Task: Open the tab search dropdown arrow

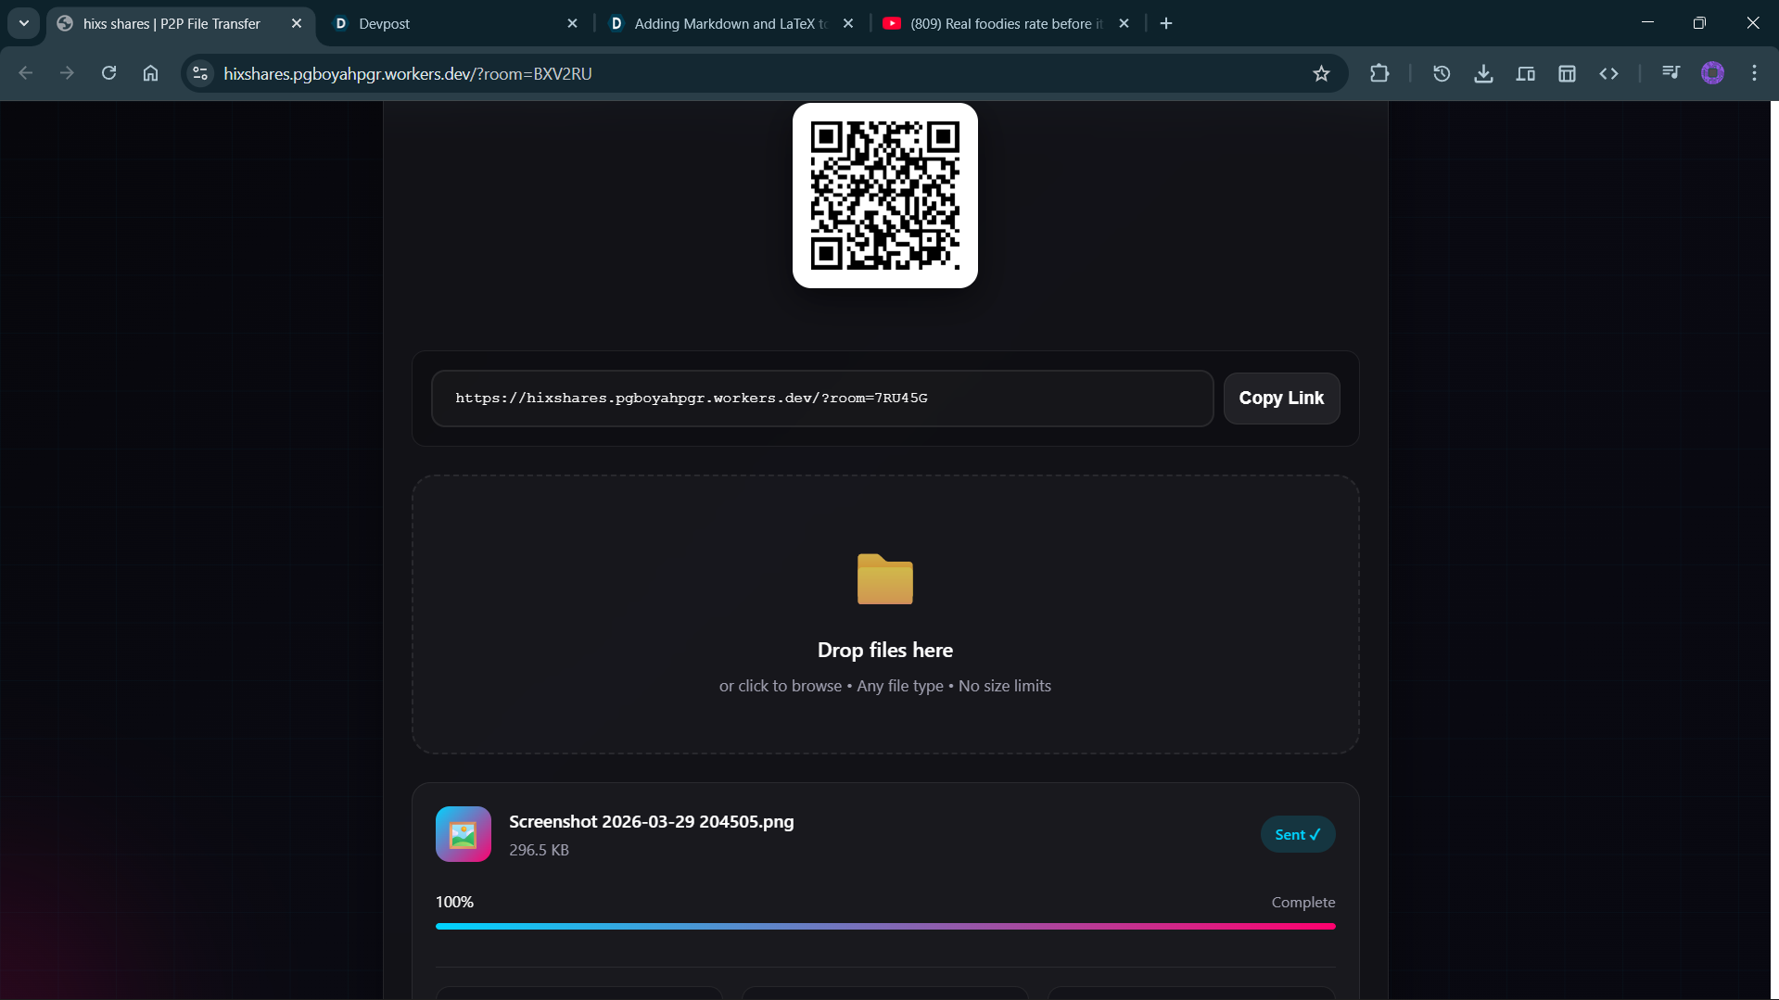Action: coord(24,23)
